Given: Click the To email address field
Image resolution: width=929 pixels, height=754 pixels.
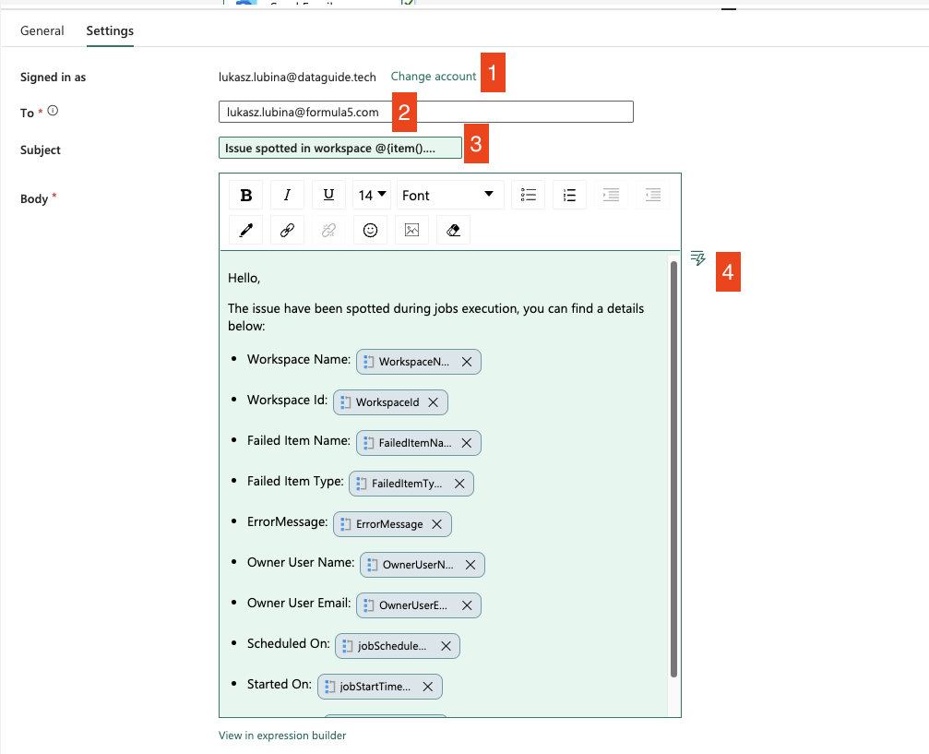Looking at the screenshot, I should coord(425,113).
